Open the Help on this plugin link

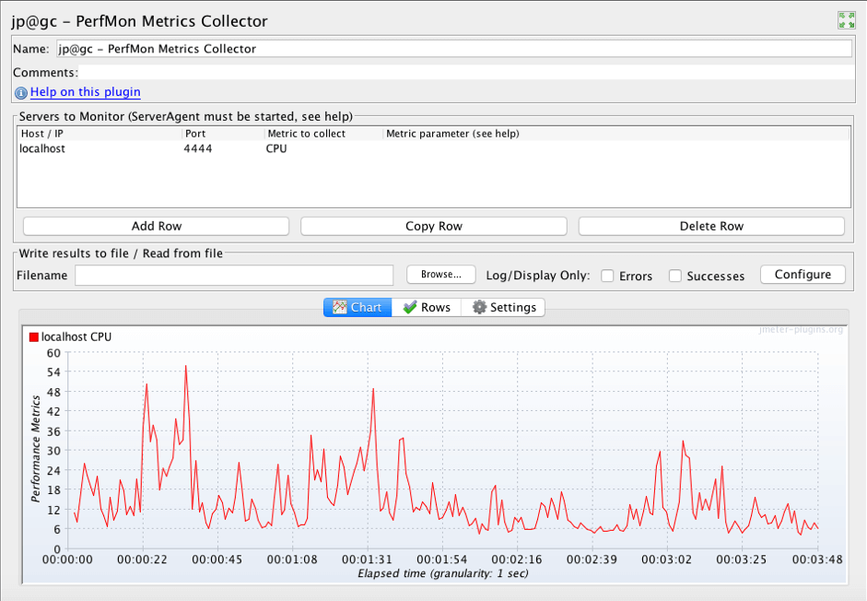(x=85, y=92)
